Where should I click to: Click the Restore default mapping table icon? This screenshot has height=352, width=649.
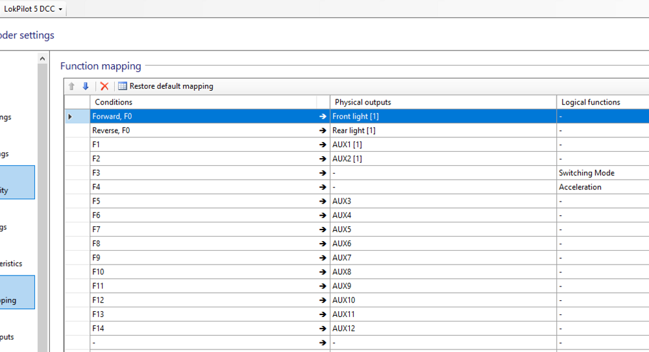(122, 86)
